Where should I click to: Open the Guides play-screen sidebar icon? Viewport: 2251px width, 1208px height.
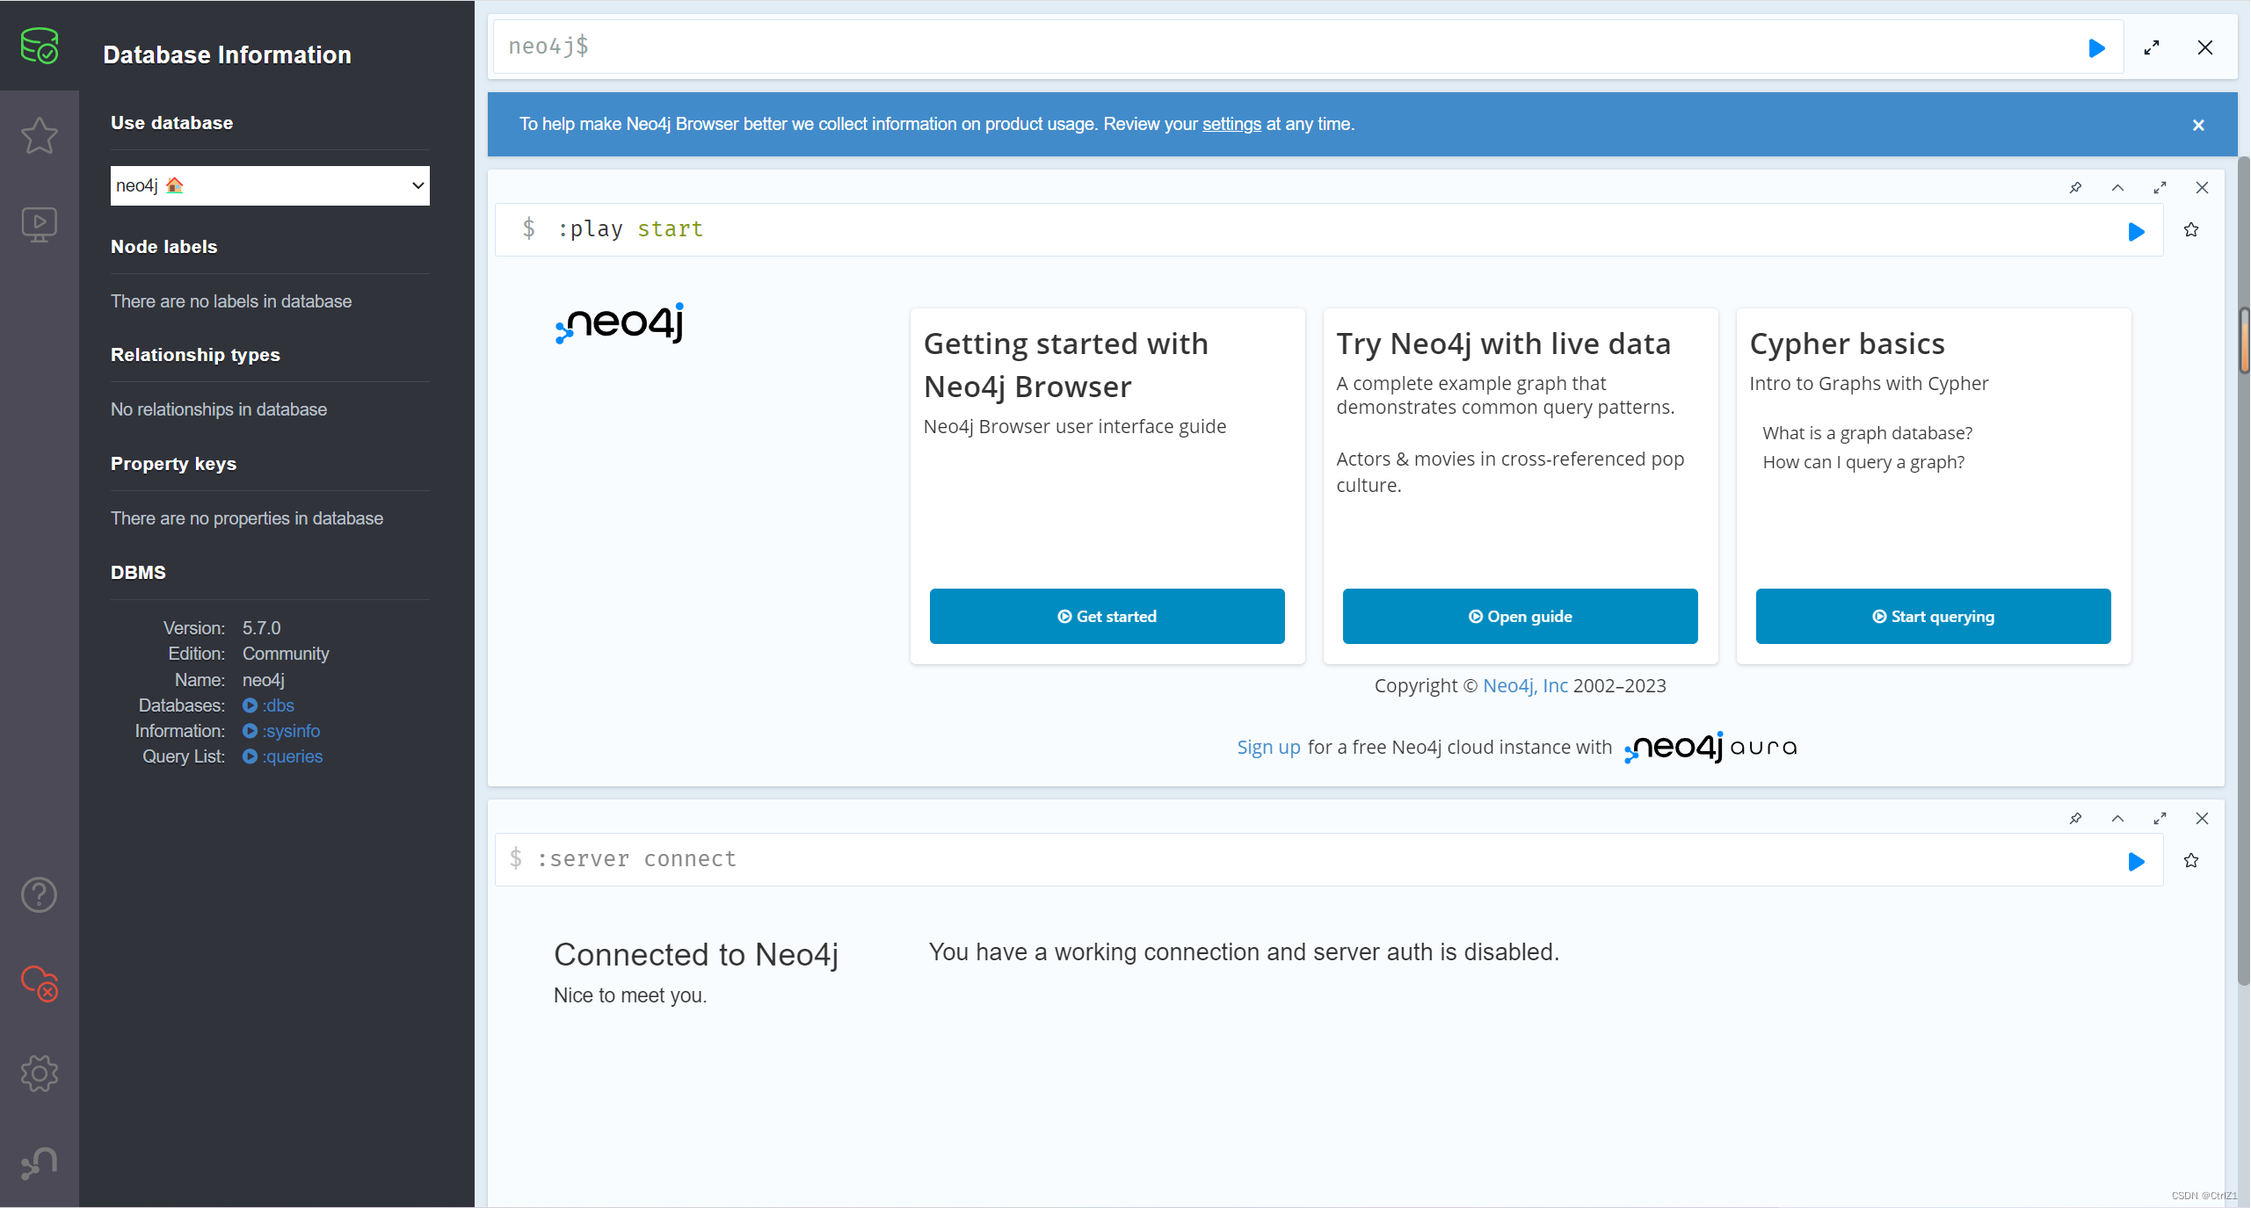click(40, 225)
